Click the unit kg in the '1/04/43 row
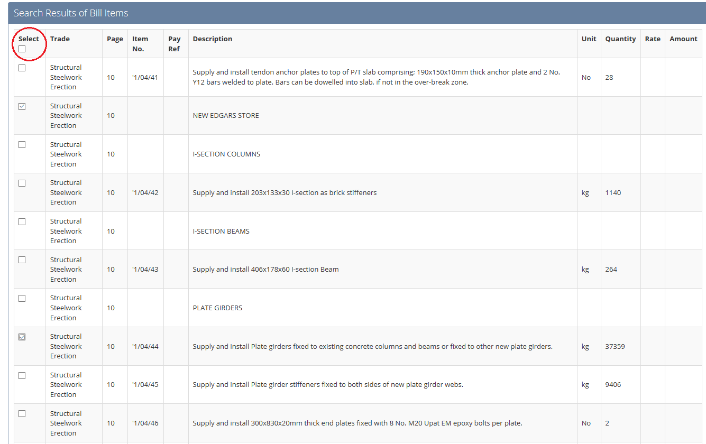Viewport: 706px width, 444px height. tap(585, 269)
